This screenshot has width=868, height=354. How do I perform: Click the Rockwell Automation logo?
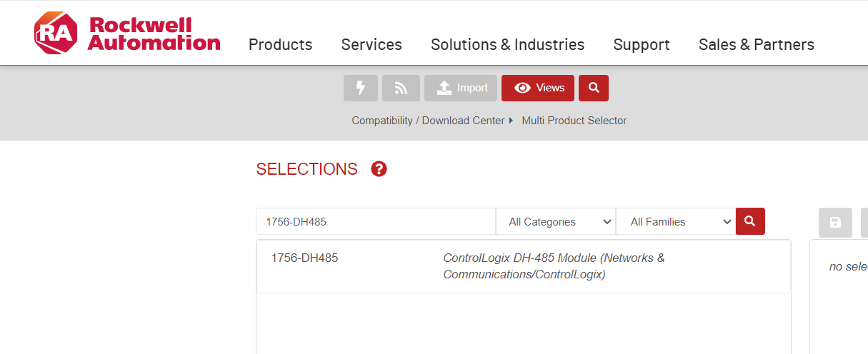pos(127,34)
